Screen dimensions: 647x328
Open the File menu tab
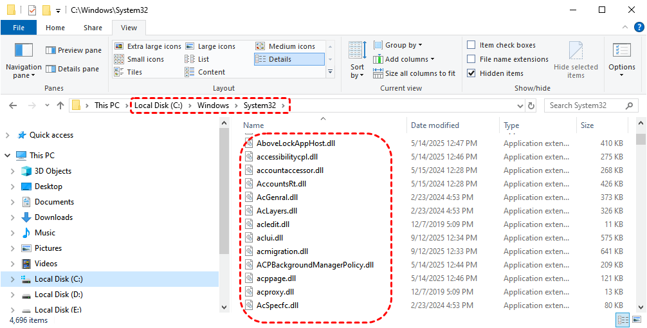[x=19, y=28]
